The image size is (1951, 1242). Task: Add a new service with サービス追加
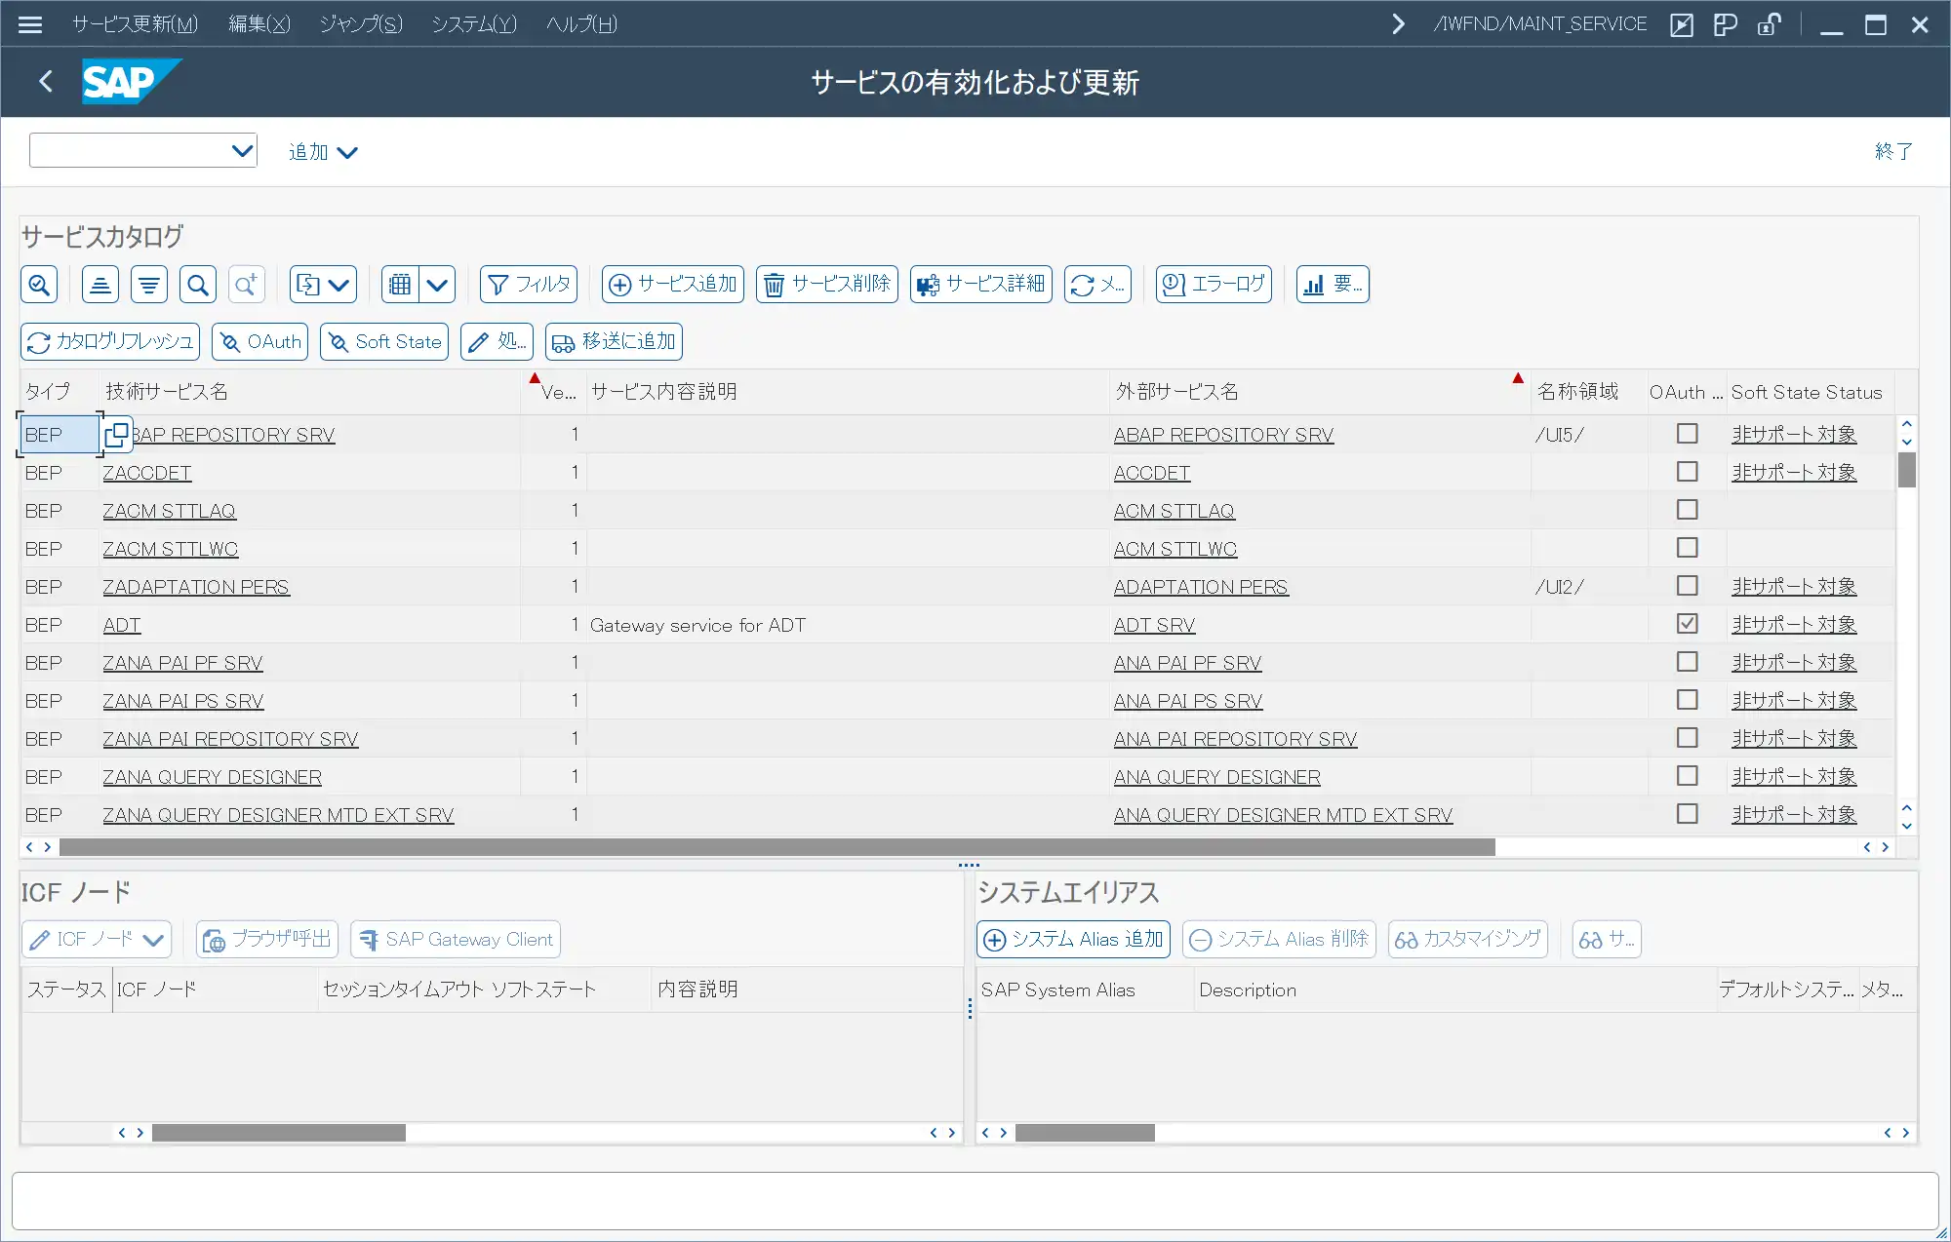point(672,284)
